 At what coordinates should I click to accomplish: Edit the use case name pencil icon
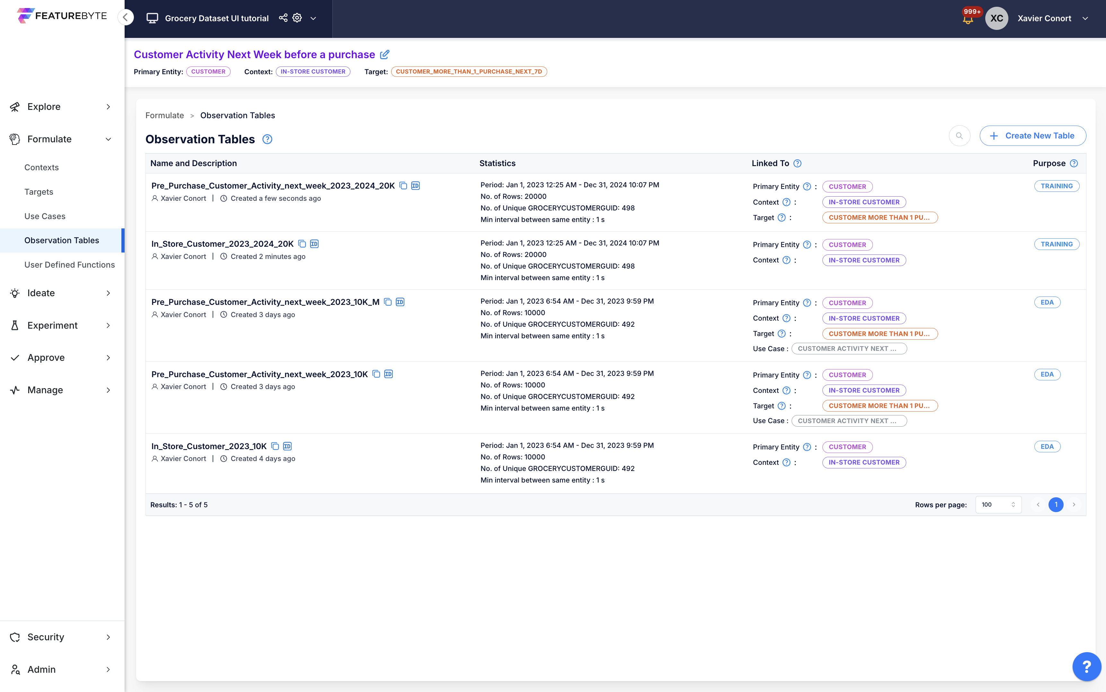385,55
